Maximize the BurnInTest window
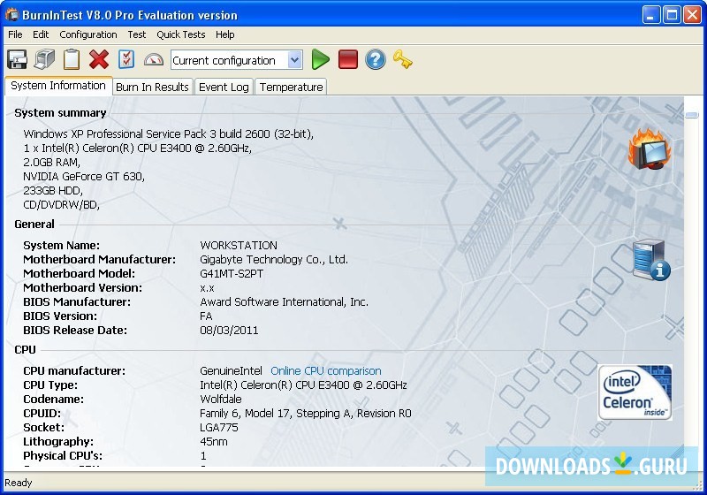 672,15
